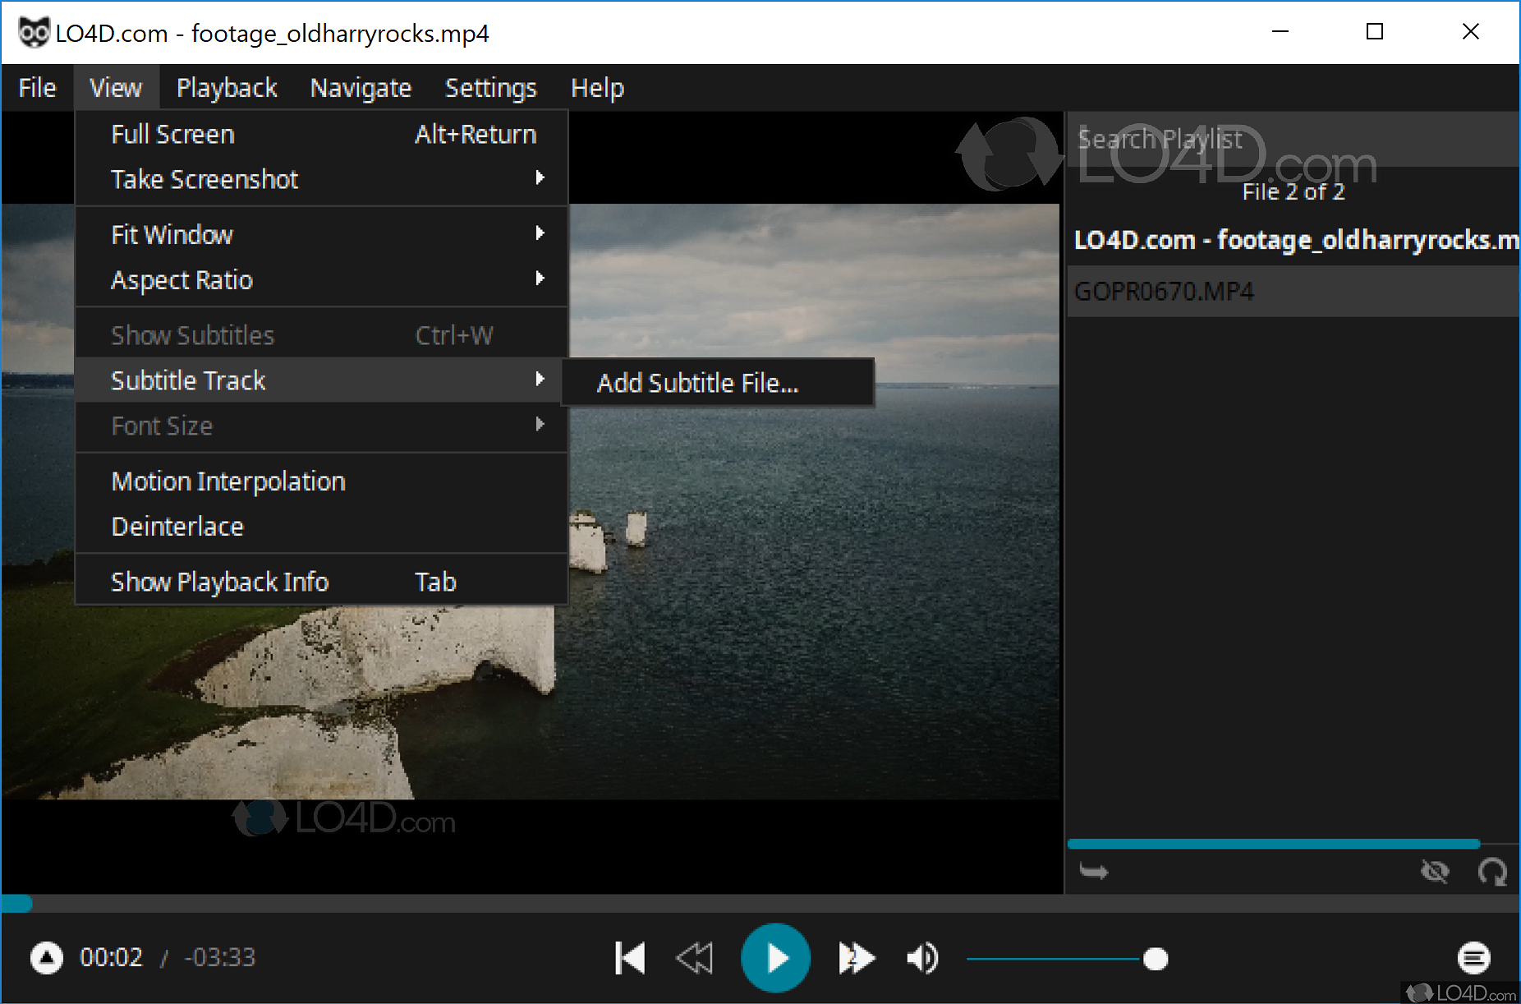Open the Aspect Ratio submenu
This screenshot has height=1004, width=1521.
[182, 280]
